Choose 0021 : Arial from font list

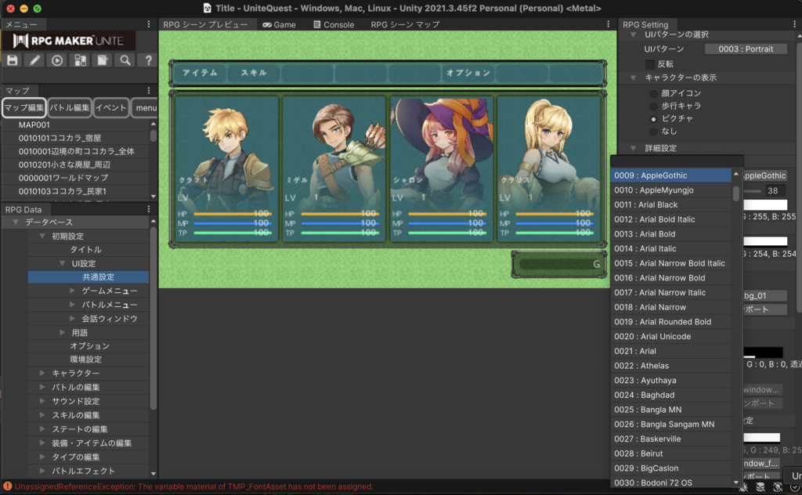click(x=635, y=351)
